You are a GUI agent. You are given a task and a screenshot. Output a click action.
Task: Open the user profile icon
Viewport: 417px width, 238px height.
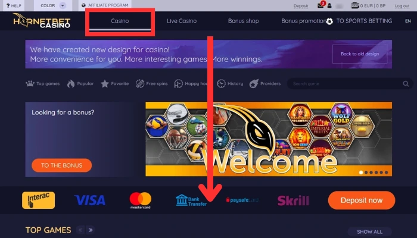(329, 5)
